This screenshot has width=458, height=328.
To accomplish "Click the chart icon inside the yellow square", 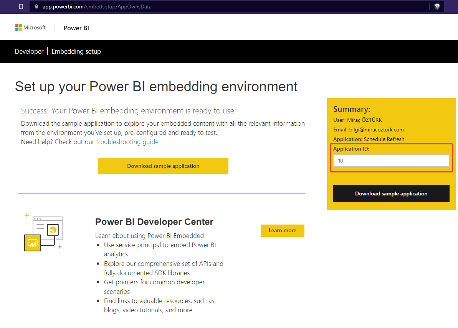I will [32, 243].
